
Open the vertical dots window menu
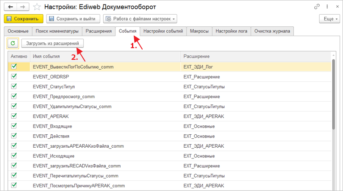coord(326,7)
